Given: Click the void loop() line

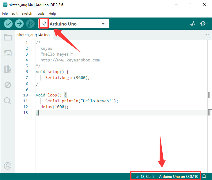Looking at the screenshot, I should (x=51, y=95).
